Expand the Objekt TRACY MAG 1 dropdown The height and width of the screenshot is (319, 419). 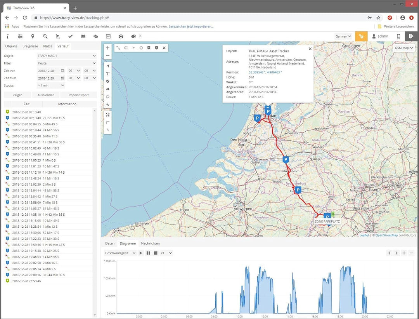coord(66,56)
